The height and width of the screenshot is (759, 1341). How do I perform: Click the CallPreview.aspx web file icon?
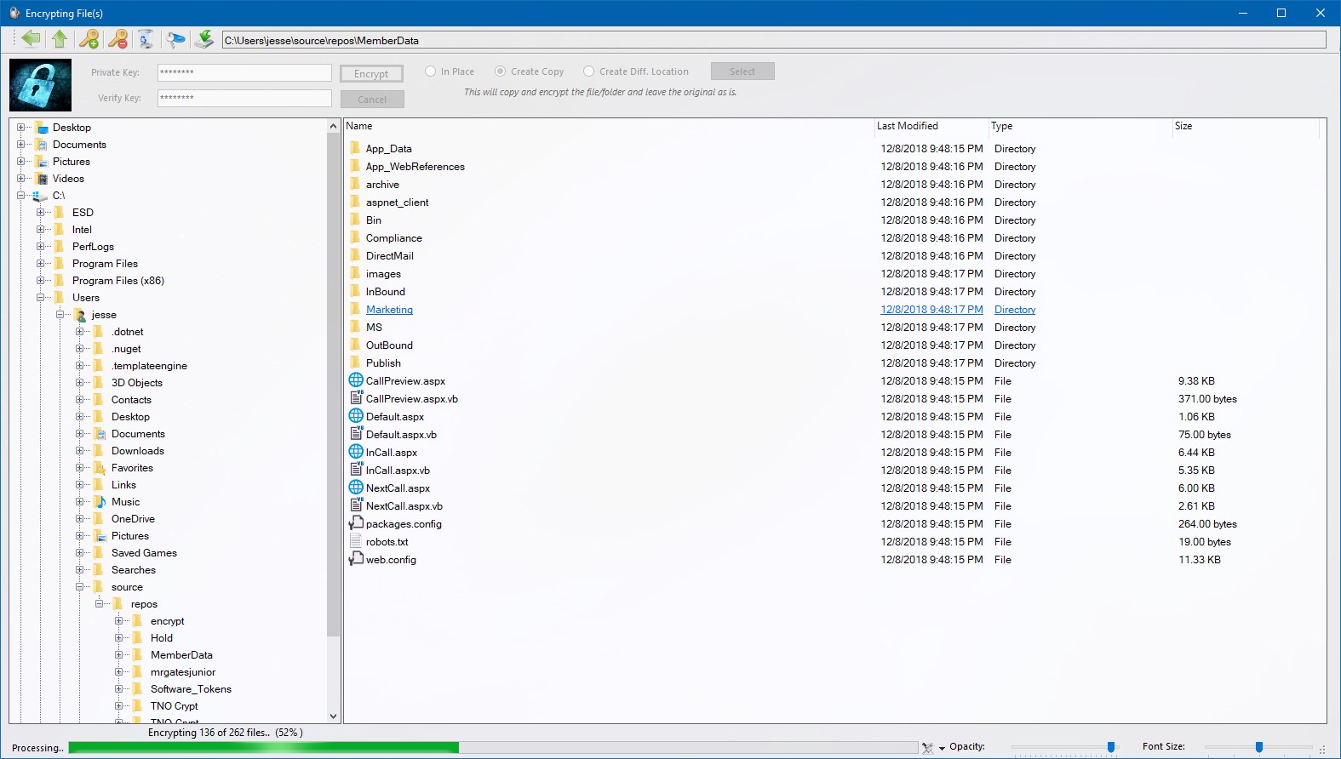tap(356, 380)
